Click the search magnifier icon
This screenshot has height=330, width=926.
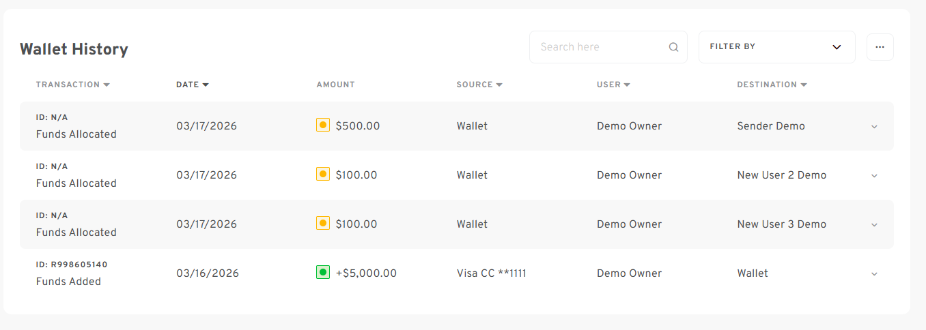pyautogui.click(x=673, y=47)
